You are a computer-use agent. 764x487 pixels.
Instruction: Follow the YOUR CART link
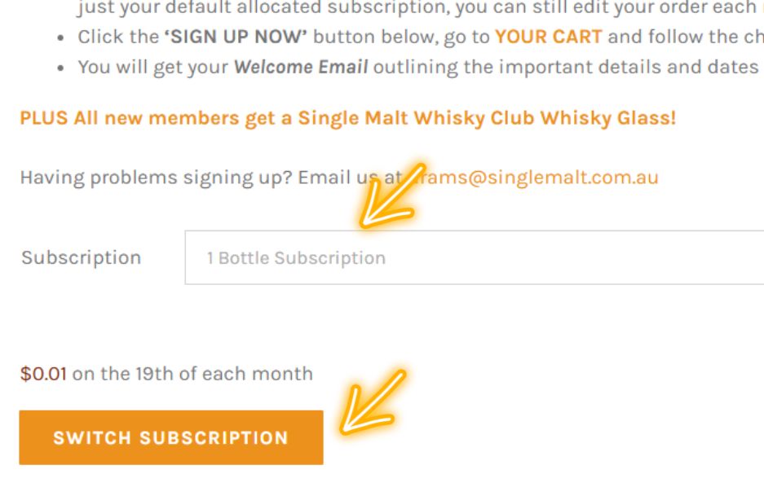(x=548, y=37)
